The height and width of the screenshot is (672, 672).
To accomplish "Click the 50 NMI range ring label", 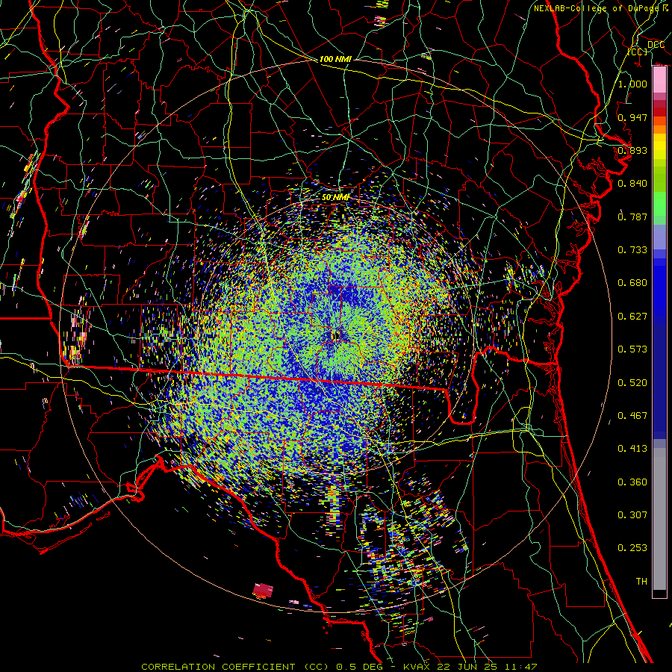I will (336, 197).
